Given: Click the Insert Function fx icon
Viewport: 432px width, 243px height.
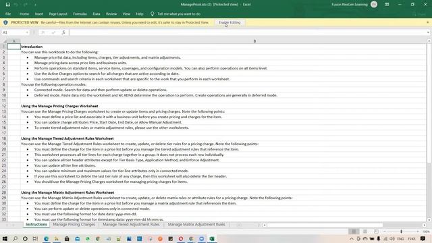Looking at the screenshot, I should pyautogui.click(x=63, y=32).
